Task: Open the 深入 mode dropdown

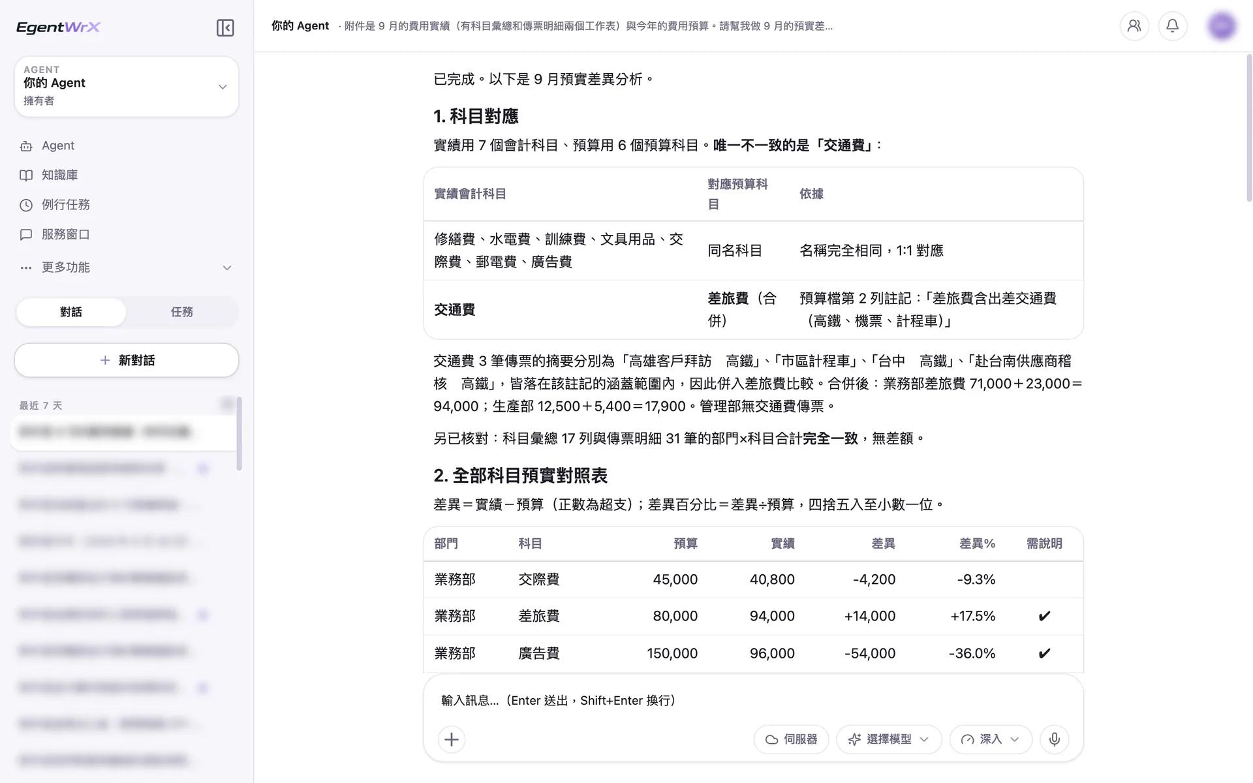Action: click(x=991, y=739)
